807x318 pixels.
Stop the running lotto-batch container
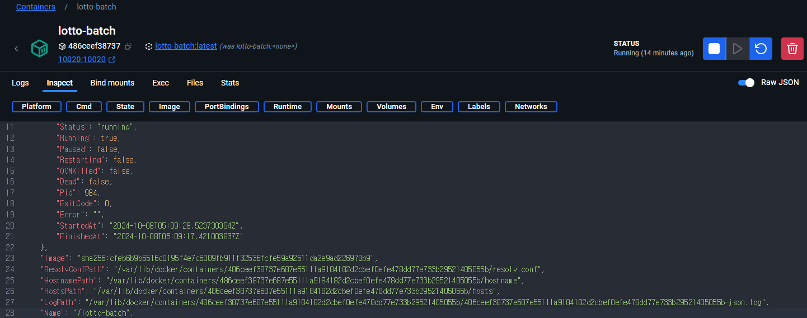(x=714, y=49)
